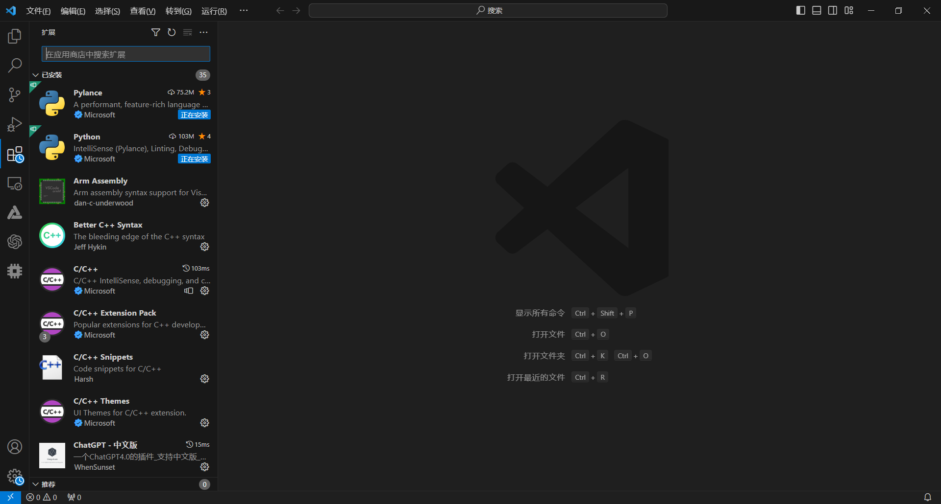This screenshot has width=941, height=504.
Task: Open customize layout button
Action: pyautogui.click(x=849, y=11)
